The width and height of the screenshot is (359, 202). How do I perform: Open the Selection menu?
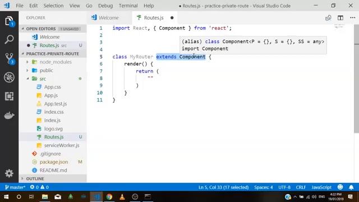click(x=53, y=6)
